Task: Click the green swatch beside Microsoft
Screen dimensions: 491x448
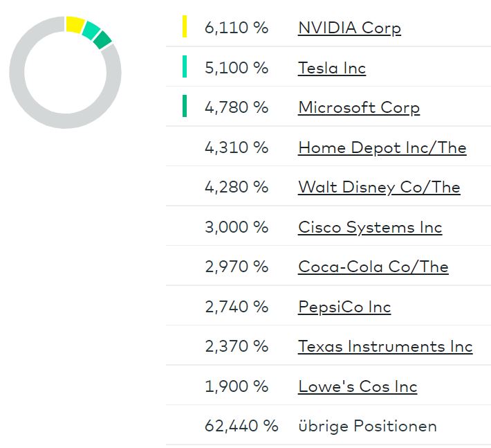Action: pyautogui.click(x=185, y=106)
